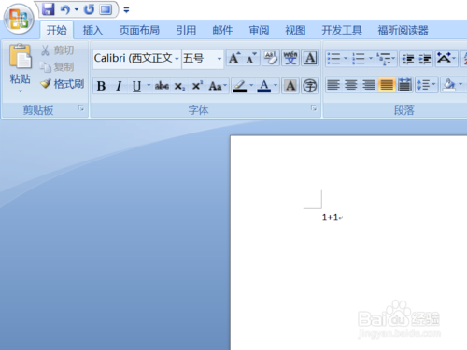Clear text formatting
The width and height of the screenshot is (467, 350).
pos(271,58)
